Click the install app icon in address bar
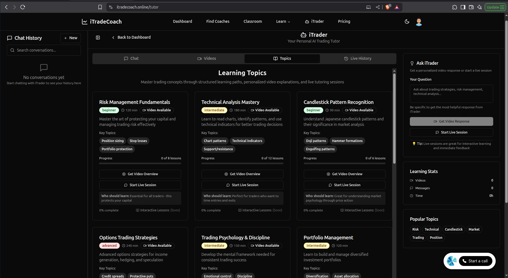Viewport: 508px width, 278px height. (368, 7)
